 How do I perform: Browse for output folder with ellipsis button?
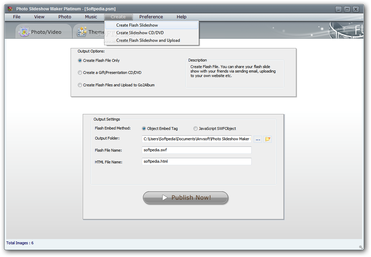tap(258, 139)
